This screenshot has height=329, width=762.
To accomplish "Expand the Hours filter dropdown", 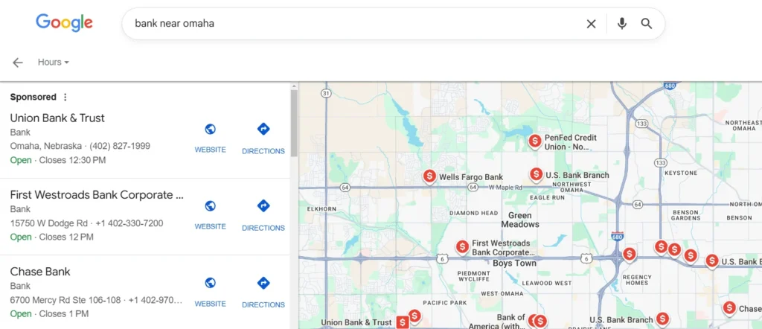I will (54, 63).
